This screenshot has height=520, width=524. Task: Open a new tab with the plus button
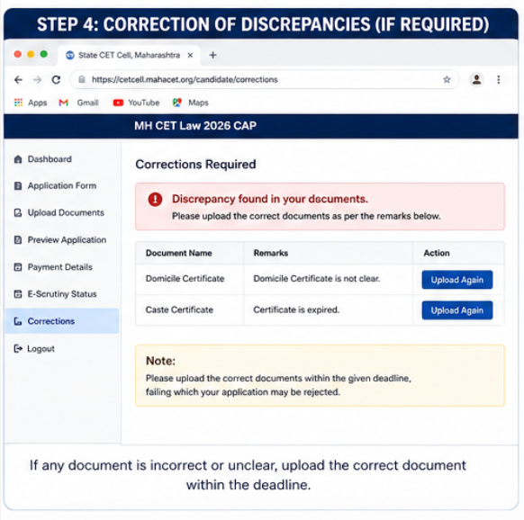tap(212, 55)
